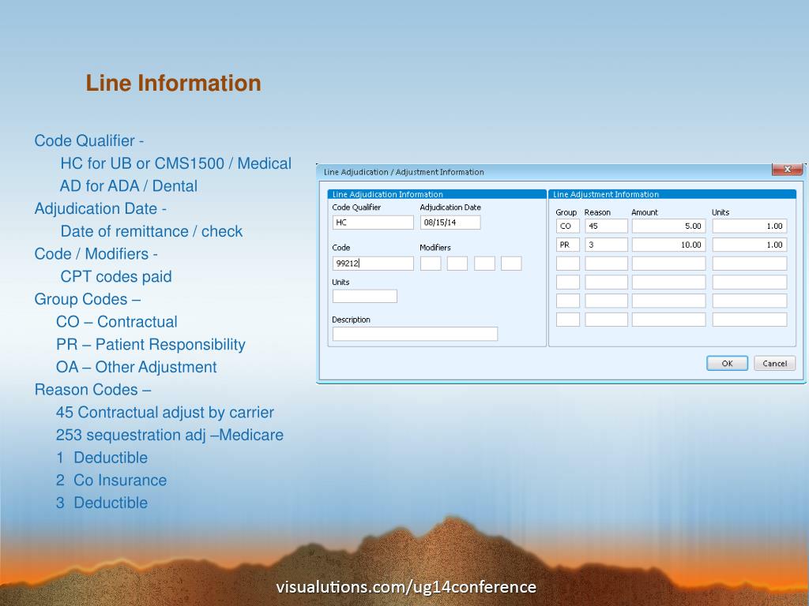Click the OK button

[727, 363]
